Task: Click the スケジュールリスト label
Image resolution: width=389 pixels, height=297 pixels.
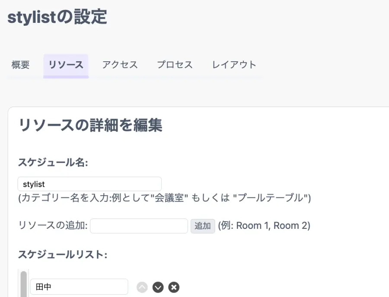Action: (x=62, y=255)
